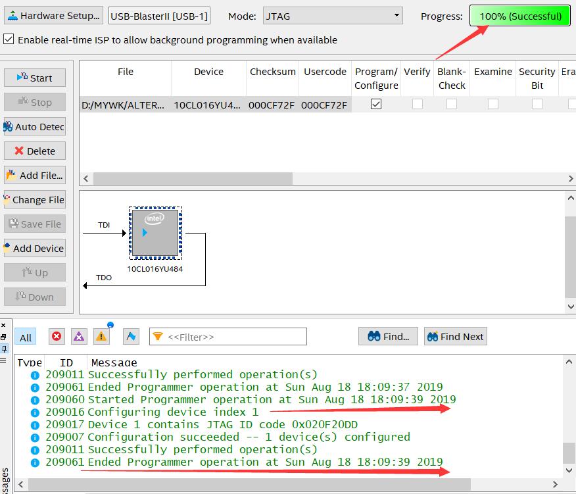Screen dimensions: 576x494
Task: Click the Message column header
Action: click(x=114, y=363)
